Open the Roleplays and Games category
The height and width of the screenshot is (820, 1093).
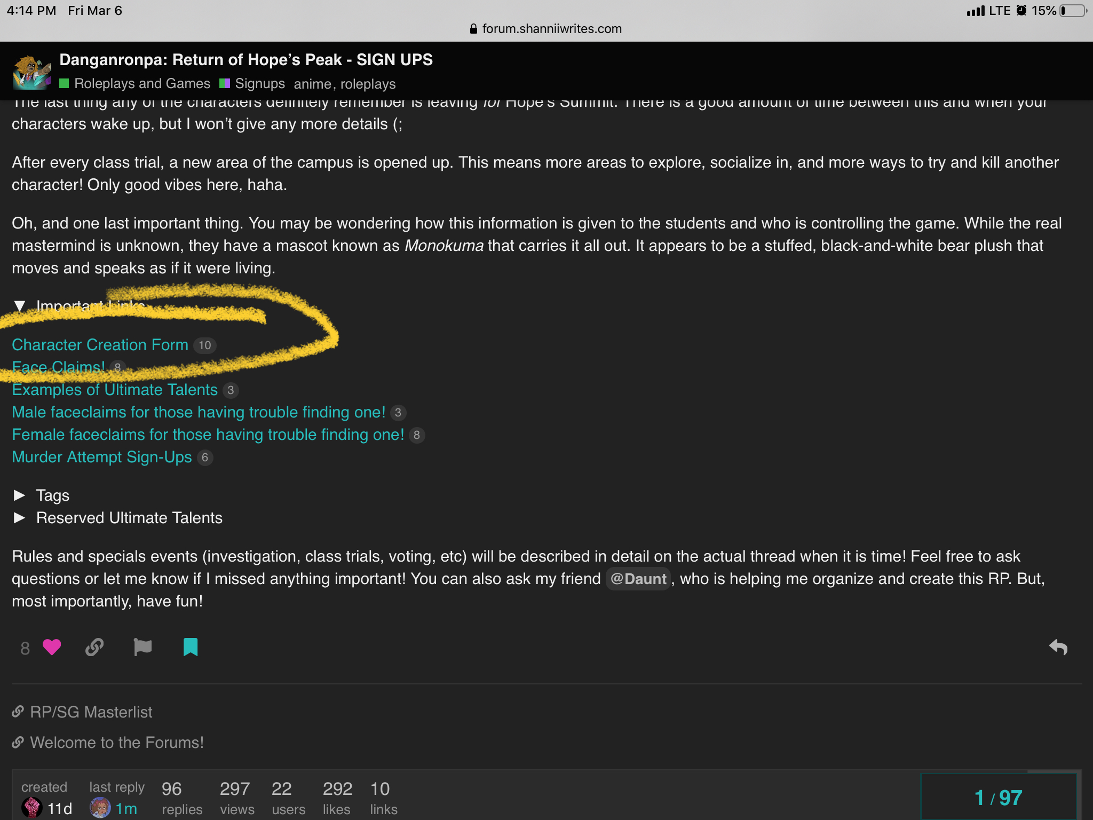coord(142,84)
